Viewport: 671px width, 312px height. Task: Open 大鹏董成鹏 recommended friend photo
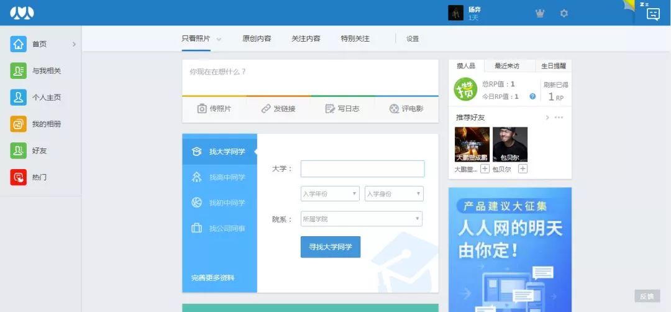pos(472,144)
